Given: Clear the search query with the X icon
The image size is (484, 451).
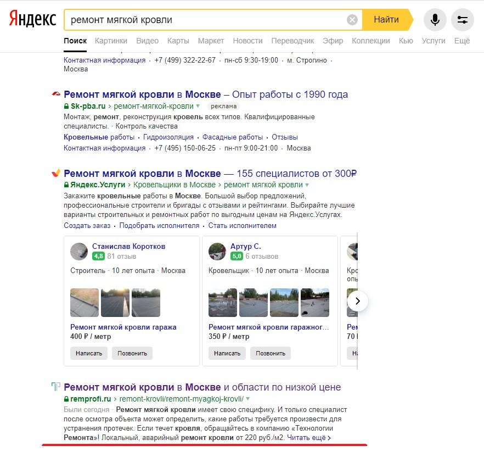Looking at the screenshot, I should (352, 20).
